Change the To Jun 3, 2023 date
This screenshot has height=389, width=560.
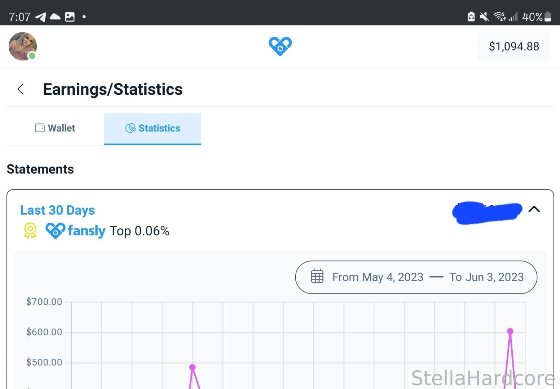(486, 277)
